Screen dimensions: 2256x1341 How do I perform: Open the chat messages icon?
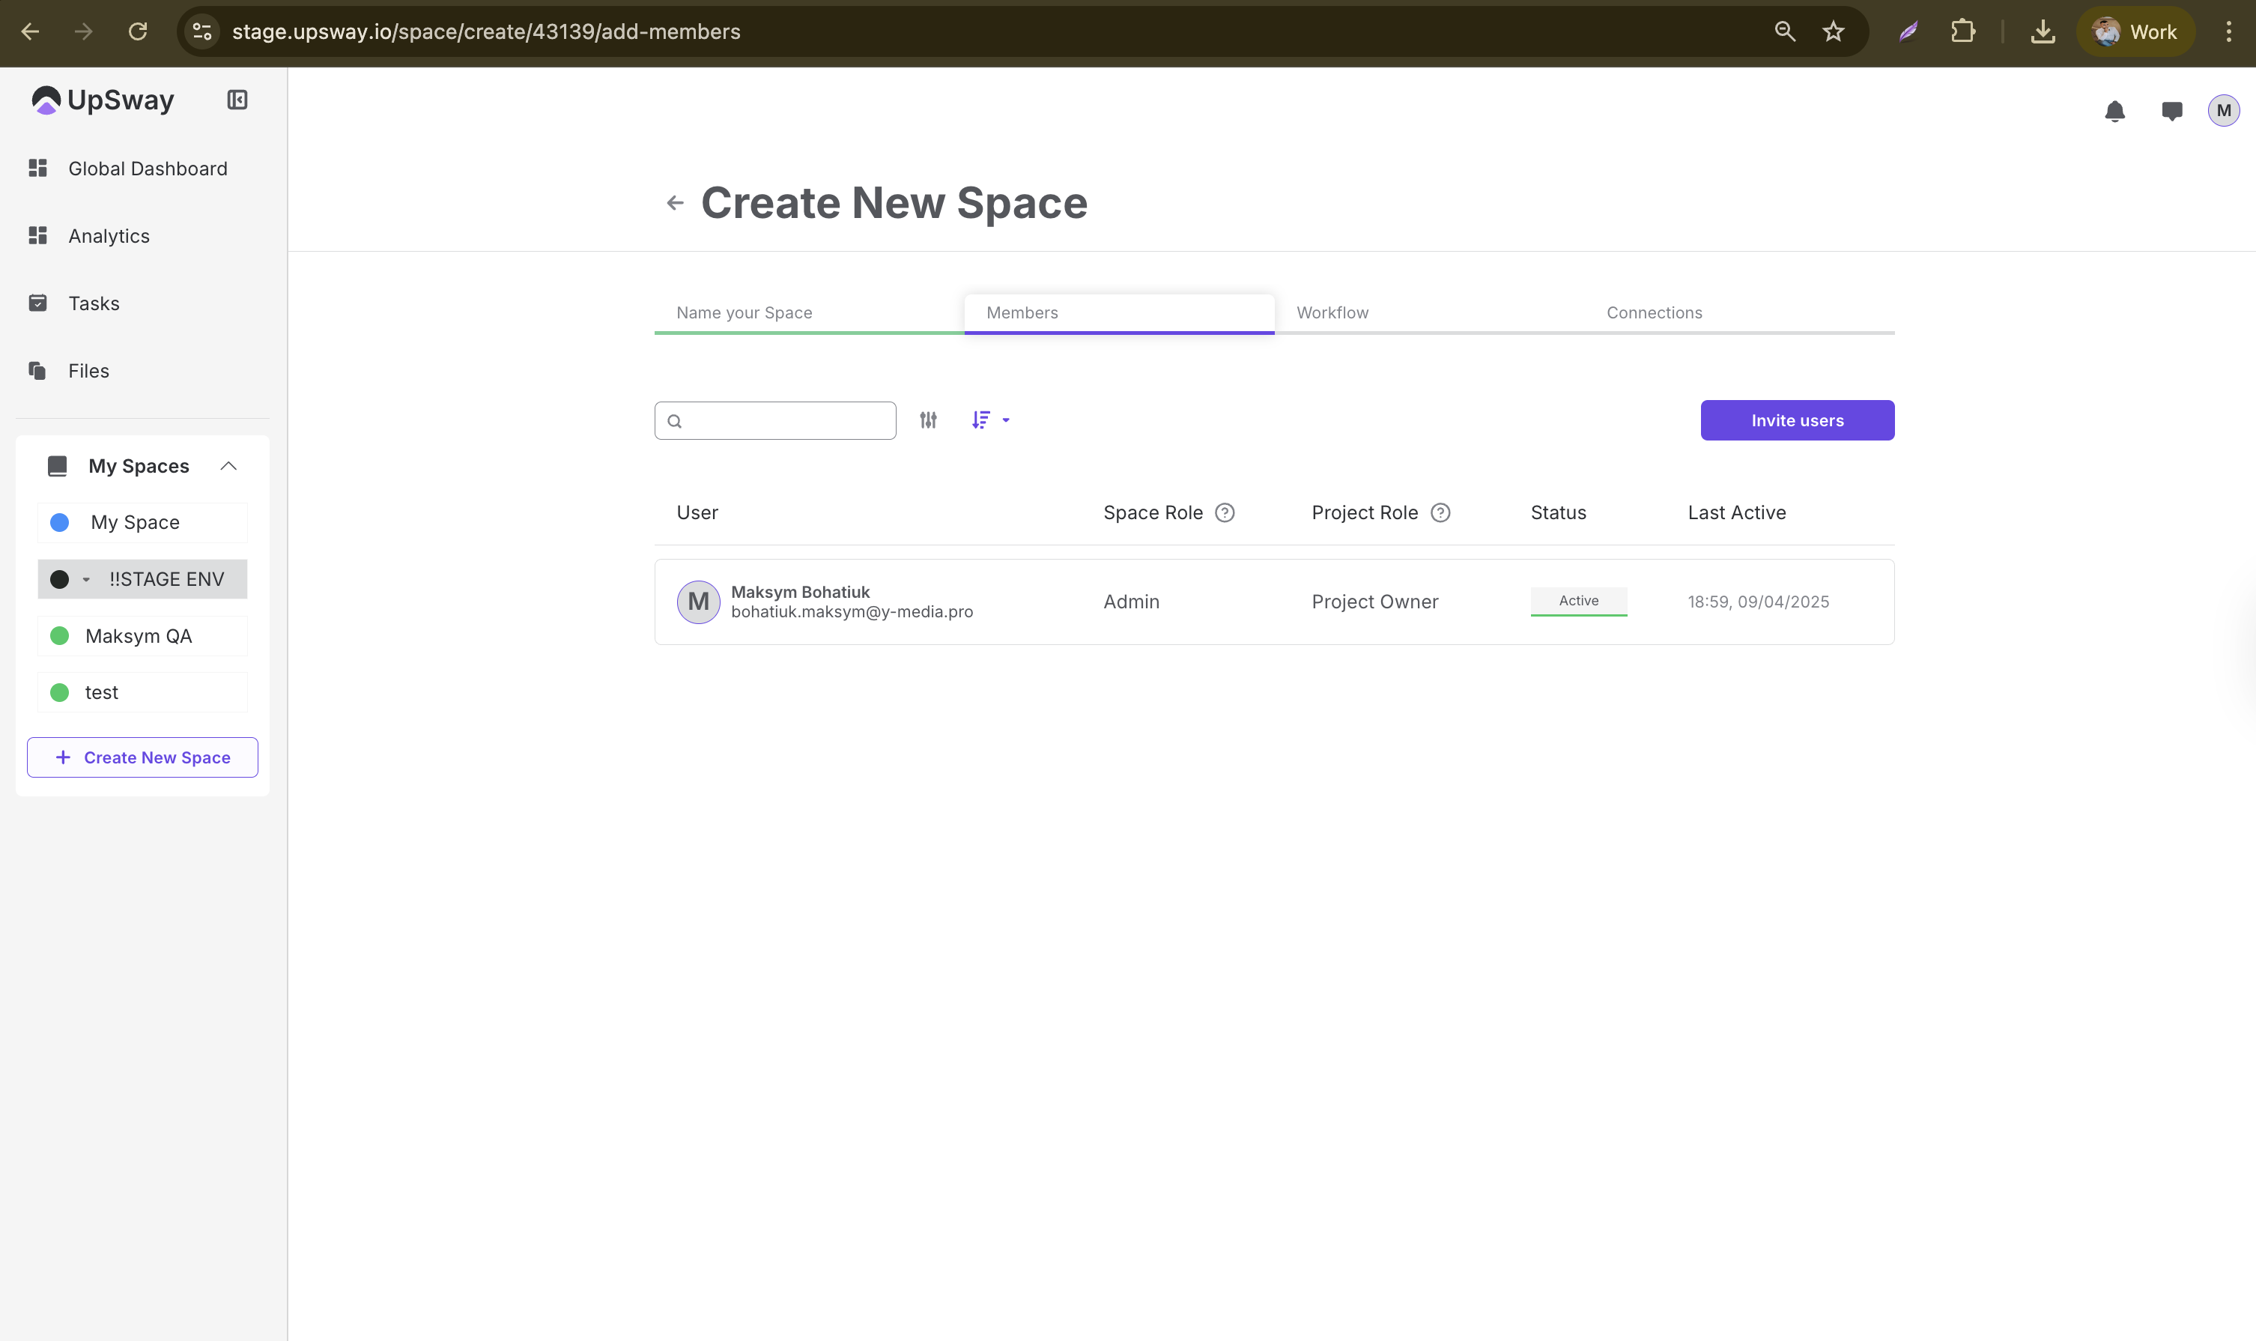[x=2171, y=111]
